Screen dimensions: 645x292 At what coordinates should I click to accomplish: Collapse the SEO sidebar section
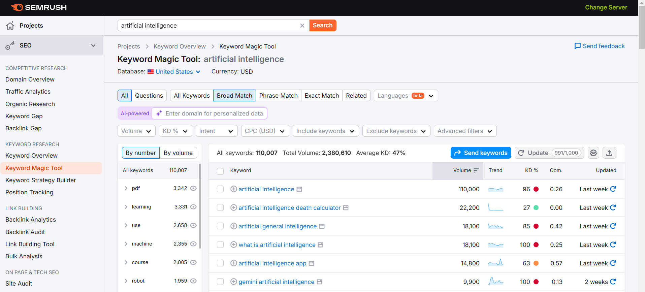[x=93, y=45]
